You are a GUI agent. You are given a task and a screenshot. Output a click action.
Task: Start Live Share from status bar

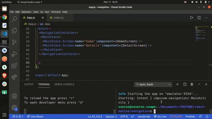(x=35, y=116)
